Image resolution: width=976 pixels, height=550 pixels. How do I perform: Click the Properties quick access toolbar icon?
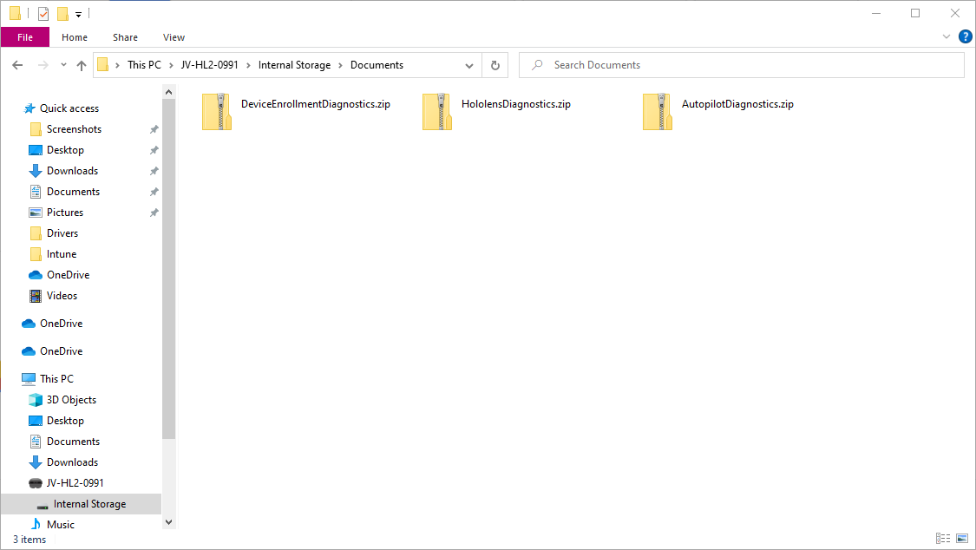(x=43, y=13)
